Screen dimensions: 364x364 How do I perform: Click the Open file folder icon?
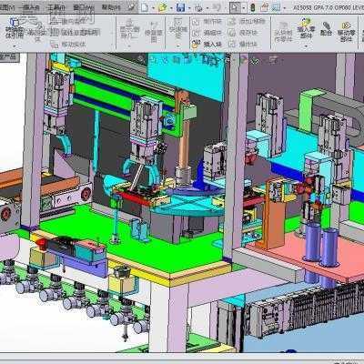(163, 7)
